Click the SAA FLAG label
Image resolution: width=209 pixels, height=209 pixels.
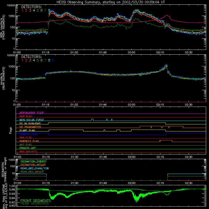point(26,137)
